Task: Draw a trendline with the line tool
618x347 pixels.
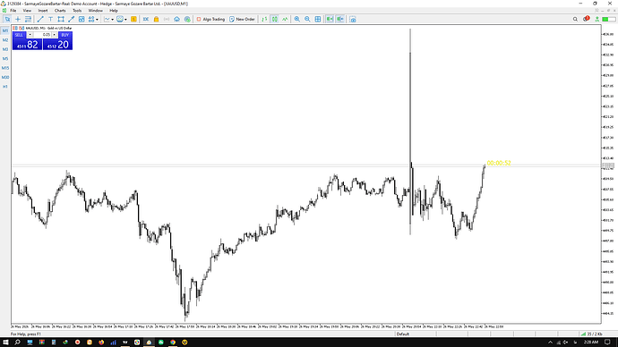Action: pos(39,19)
